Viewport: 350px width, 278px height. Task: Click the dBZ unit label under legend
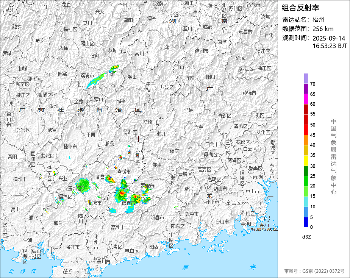click(x=306, y=237)
